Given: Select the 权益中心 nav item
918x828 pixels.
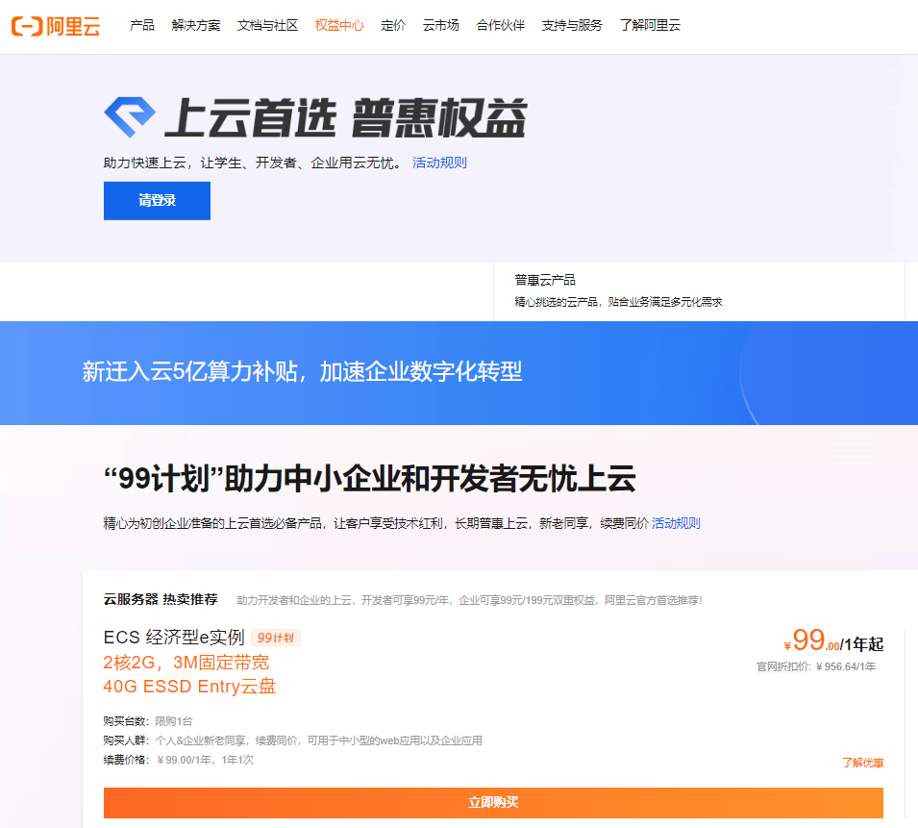Looking at the screenshot, I should (339, 25).
